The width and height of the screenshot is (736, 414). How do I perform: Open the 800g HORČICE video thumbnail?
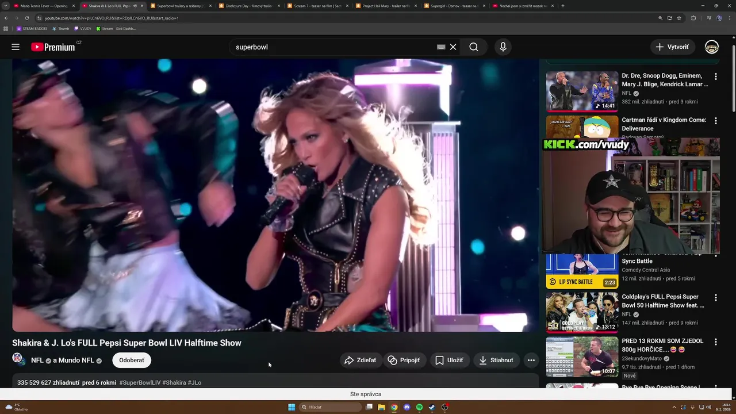[x=582, y=356]
